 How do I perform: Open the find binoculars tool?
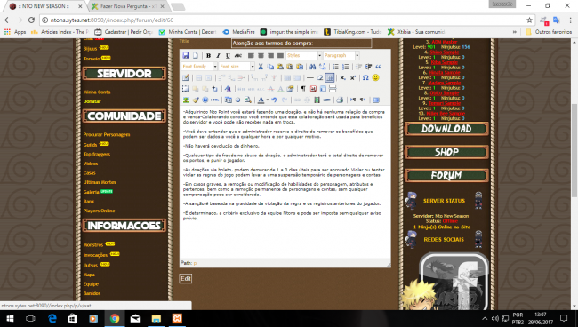313,67
